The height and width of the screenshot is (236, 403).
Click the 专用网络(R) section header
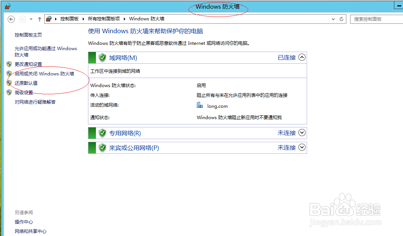click(x=198, y=133)
